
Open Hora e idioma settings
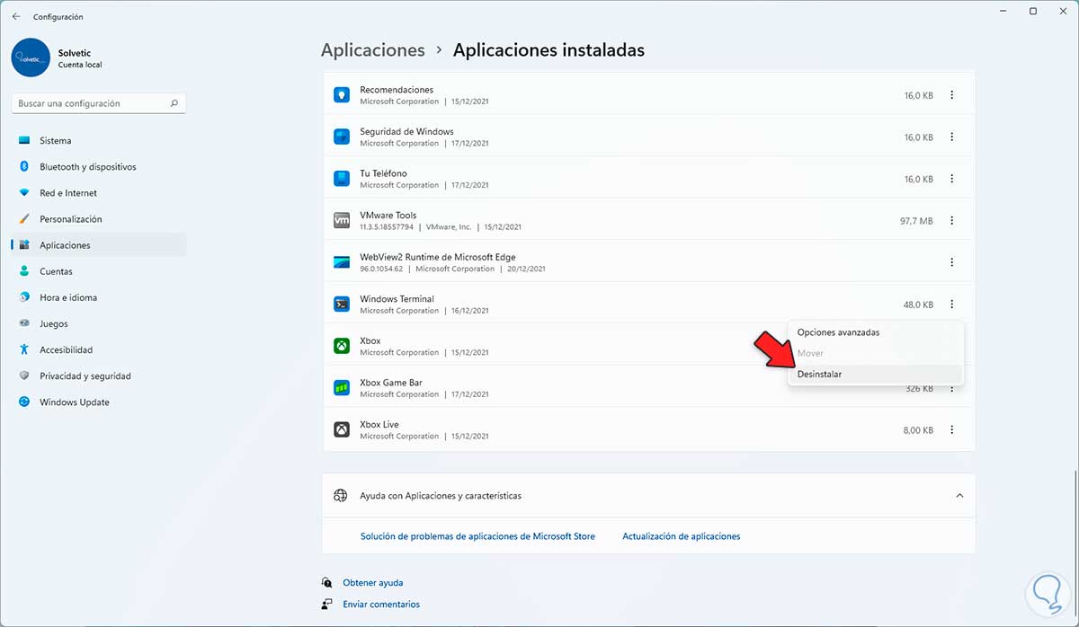tap(99, 297)
